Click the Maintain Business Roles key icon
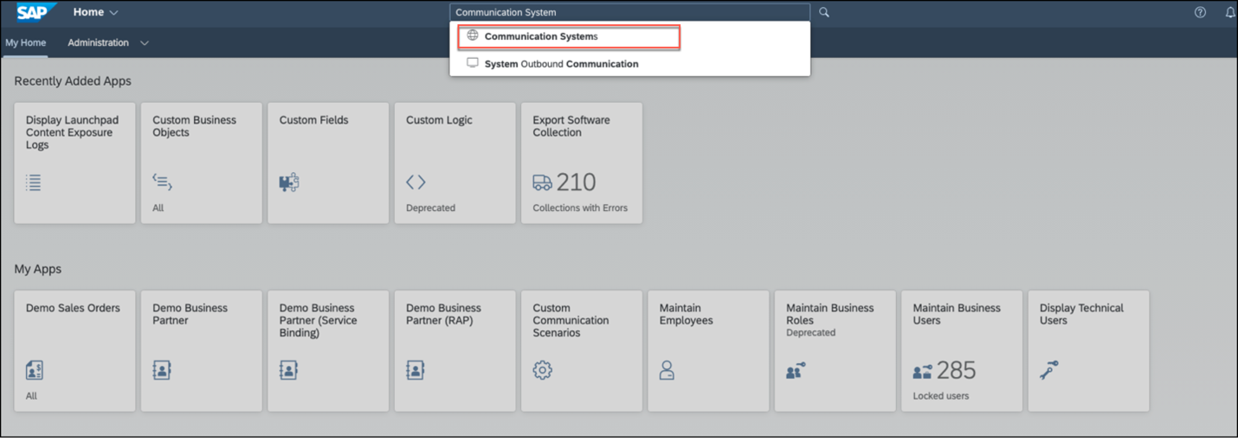1238x441 pixels. pos(796,370)
